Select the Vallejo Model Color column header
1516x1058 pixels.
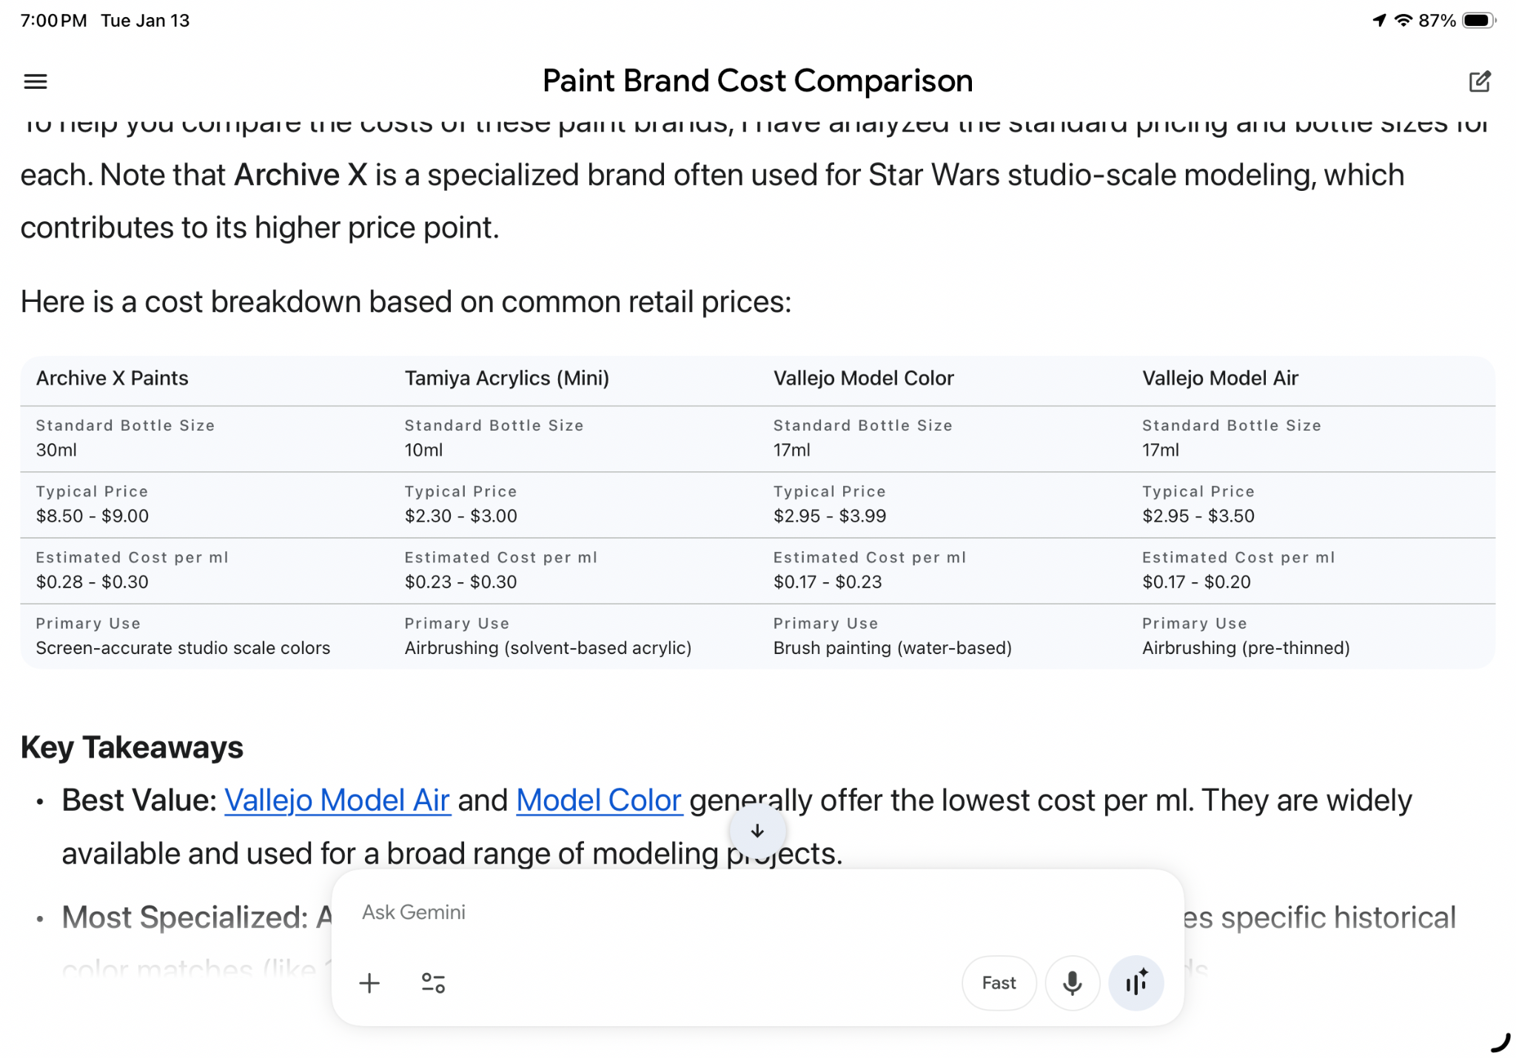coord(864,378)
